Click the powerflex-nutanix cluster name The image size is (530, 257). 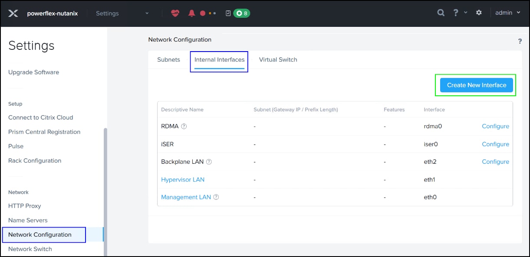[x=53, y=13]
